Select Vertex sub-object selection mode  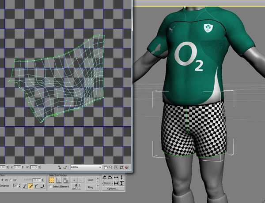point(52,180)
